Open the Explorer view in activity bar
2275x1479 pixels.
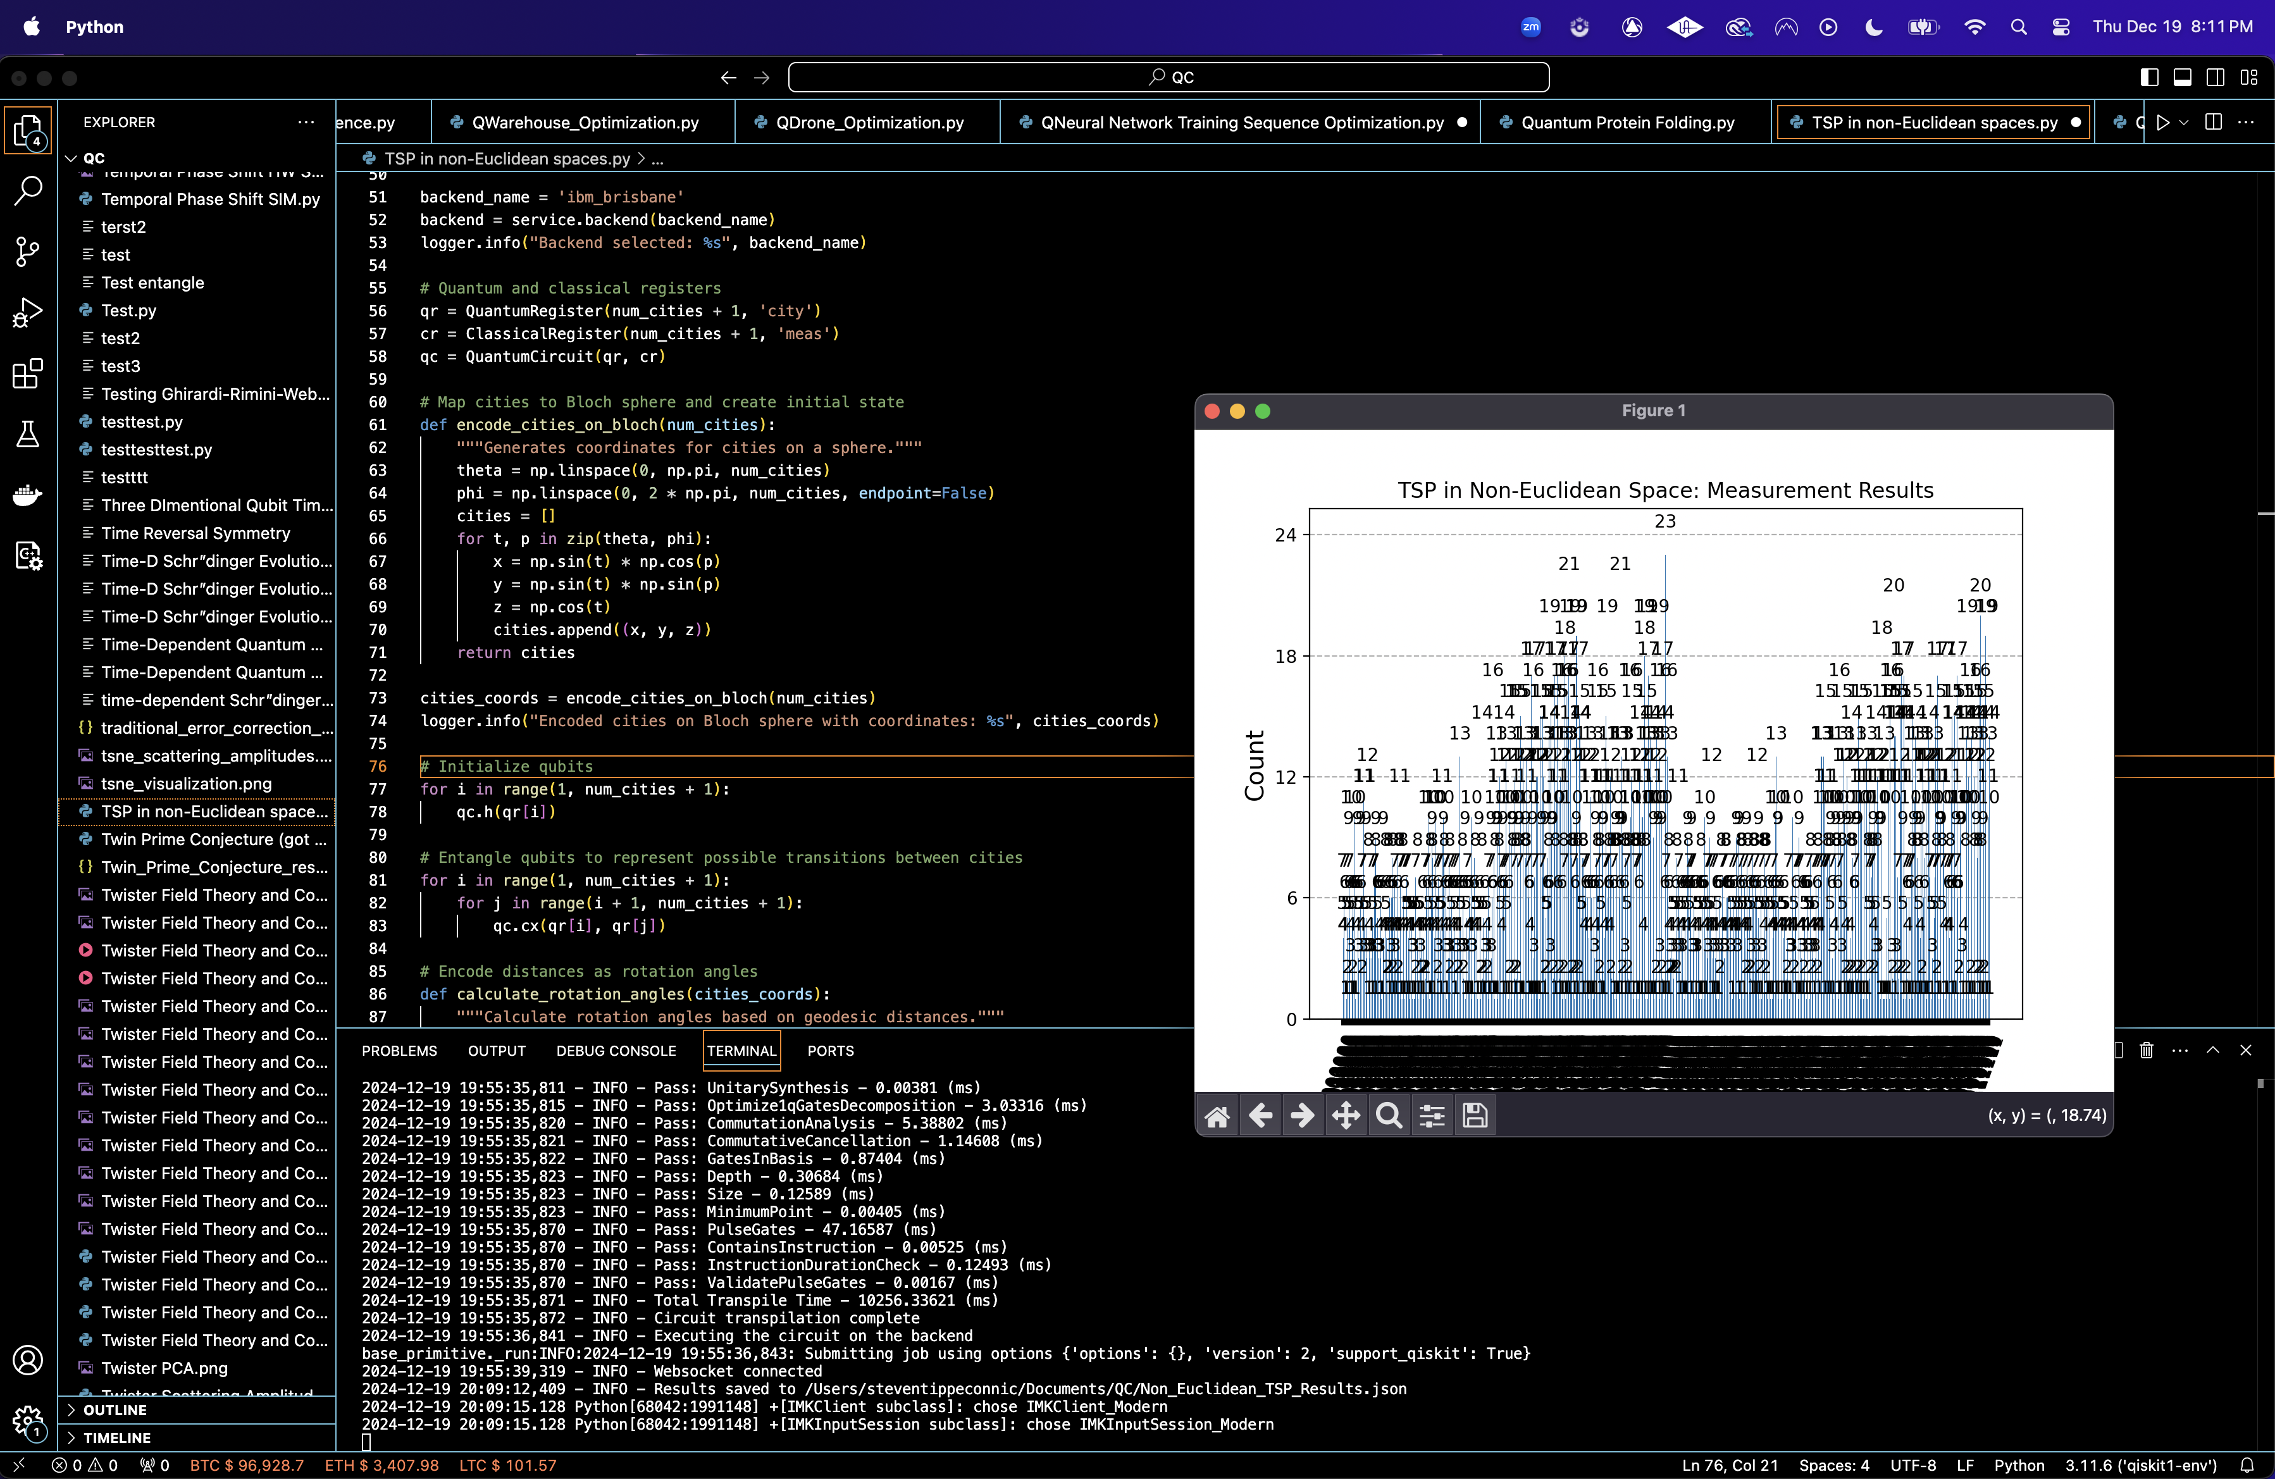click(28, 131)
